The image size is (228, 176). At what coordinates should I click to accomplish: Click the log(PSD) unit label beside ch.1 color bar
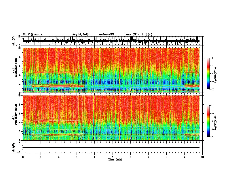coord(215,75)
